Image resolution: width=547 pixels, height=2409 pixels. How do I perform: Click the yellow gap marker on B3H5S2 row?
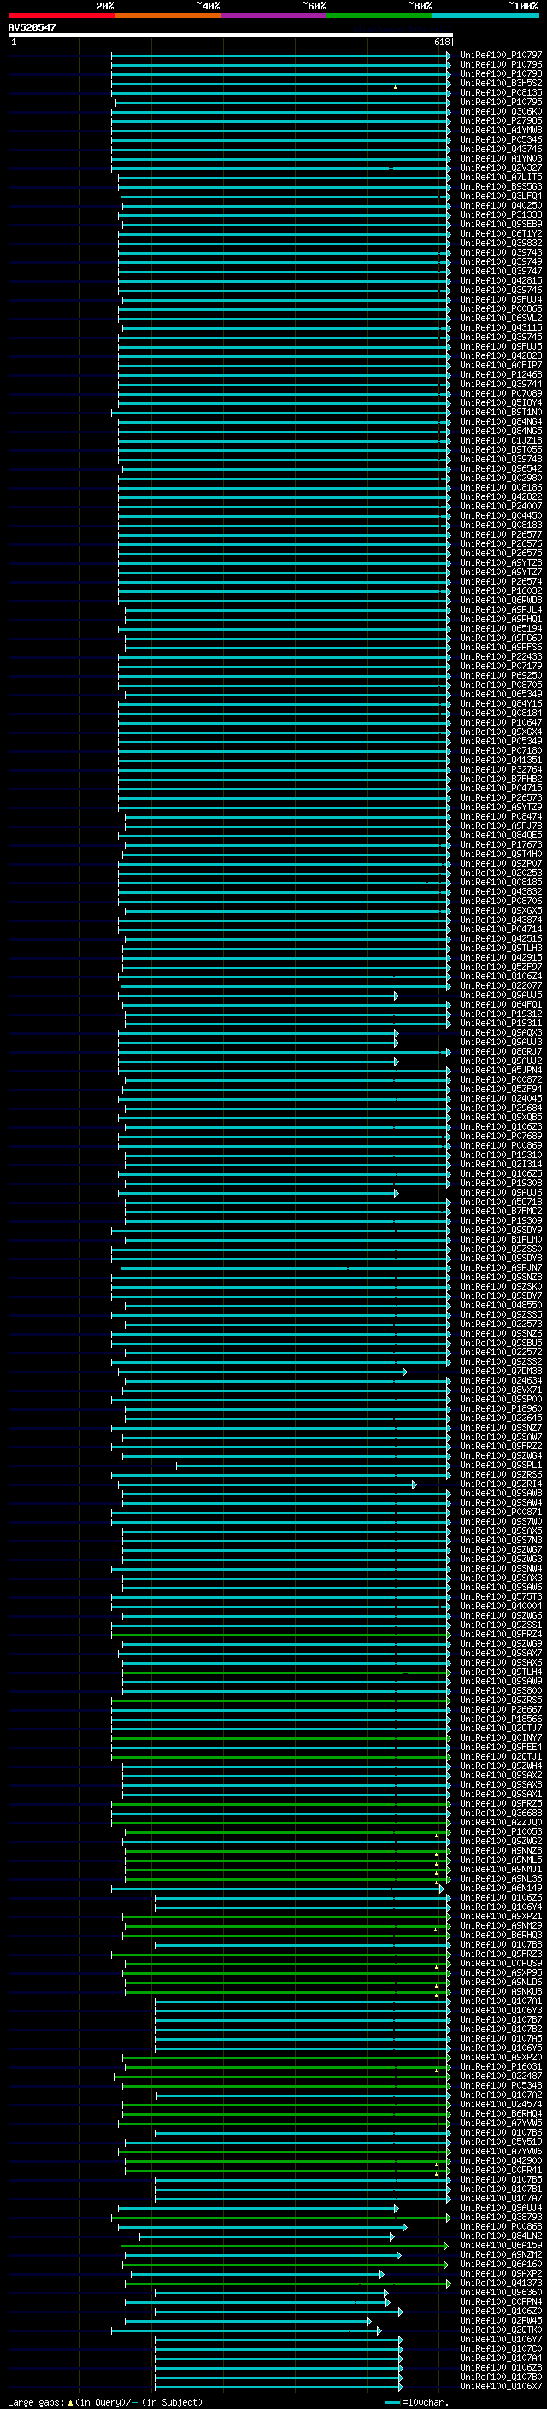(x=395, y=86)
